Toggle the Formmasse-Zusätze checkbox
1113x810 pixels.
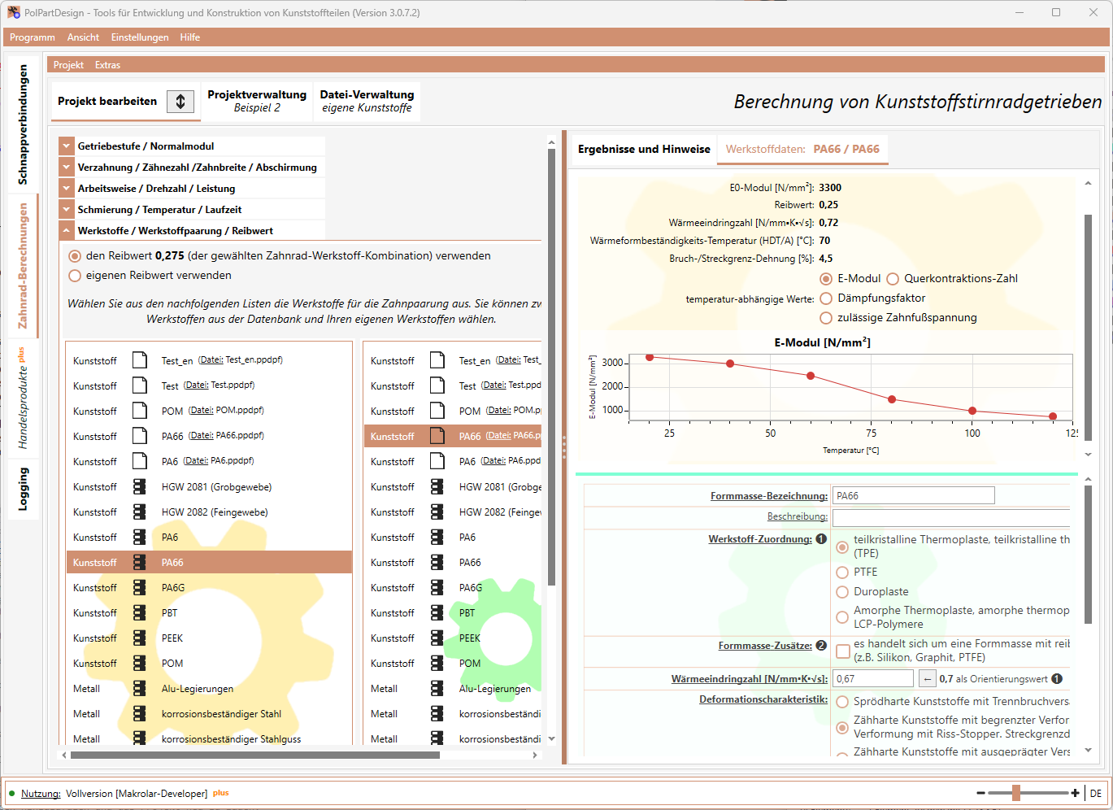tap(843, 651)
